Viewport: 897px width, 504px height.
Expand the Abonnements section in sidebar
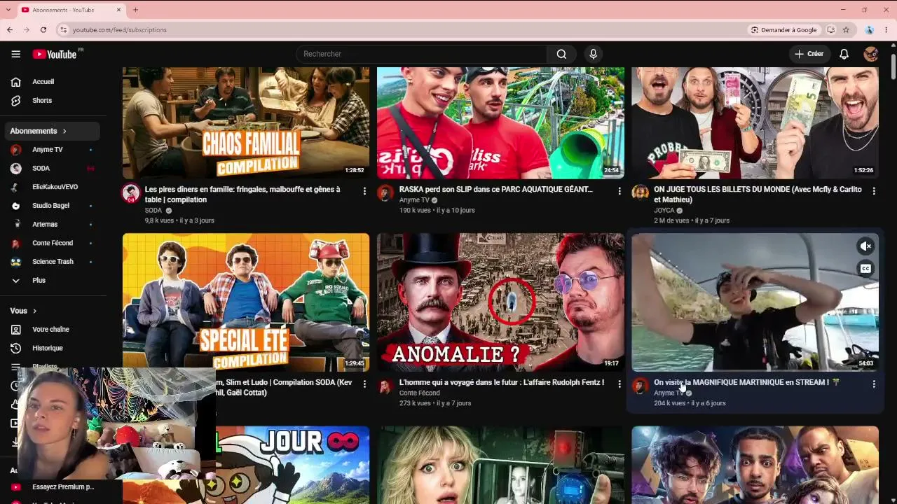click(53, 131)
